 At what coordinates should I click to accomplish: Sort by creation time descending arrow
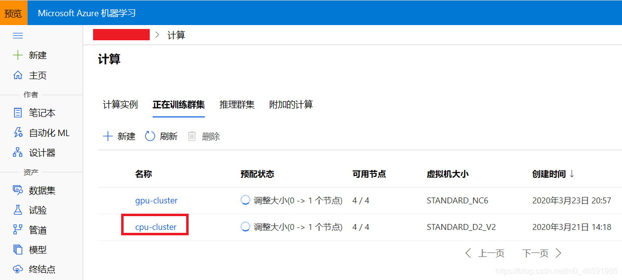[x=572, y=174]
